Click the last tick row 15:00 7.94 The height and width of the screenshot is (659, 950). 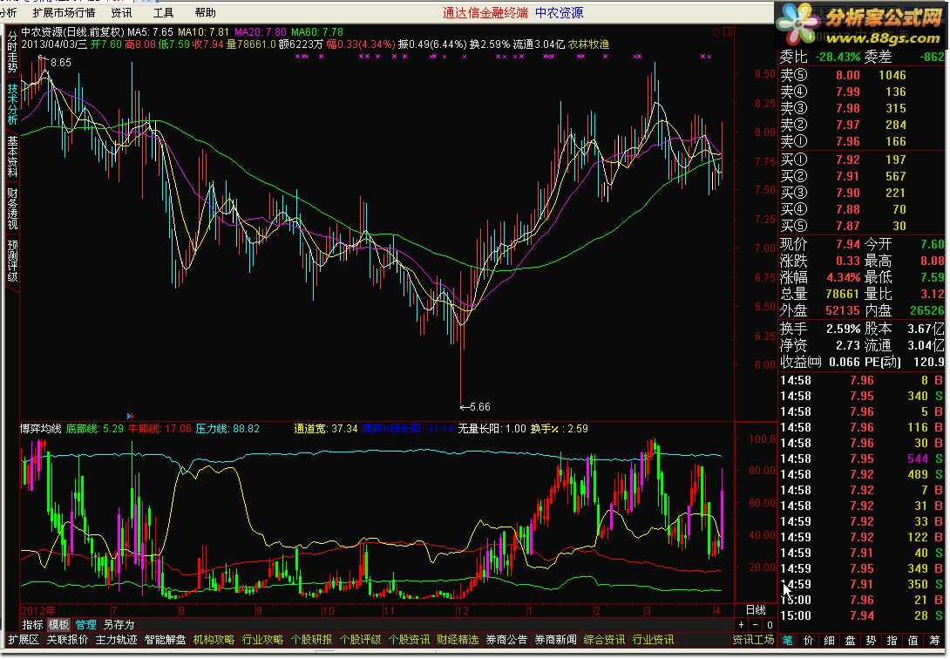tap(861, 615)
